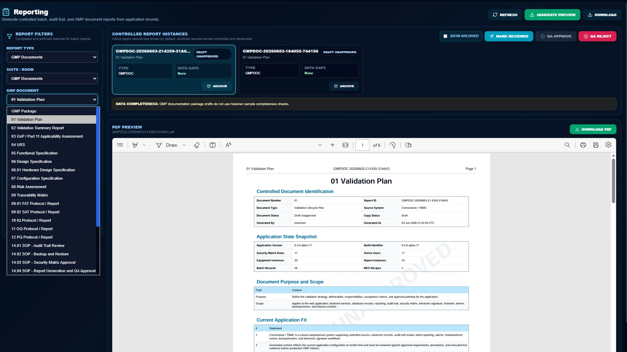Print the PDF document

coord(583,145)
